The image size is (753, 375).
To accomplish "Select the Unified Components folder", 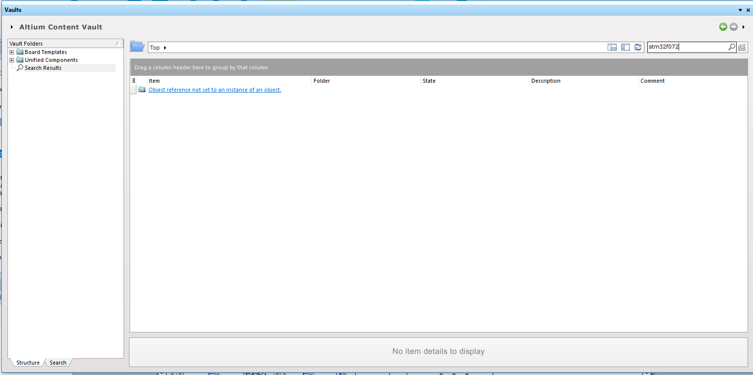I will pyautogui.click(x=51, y=60).
